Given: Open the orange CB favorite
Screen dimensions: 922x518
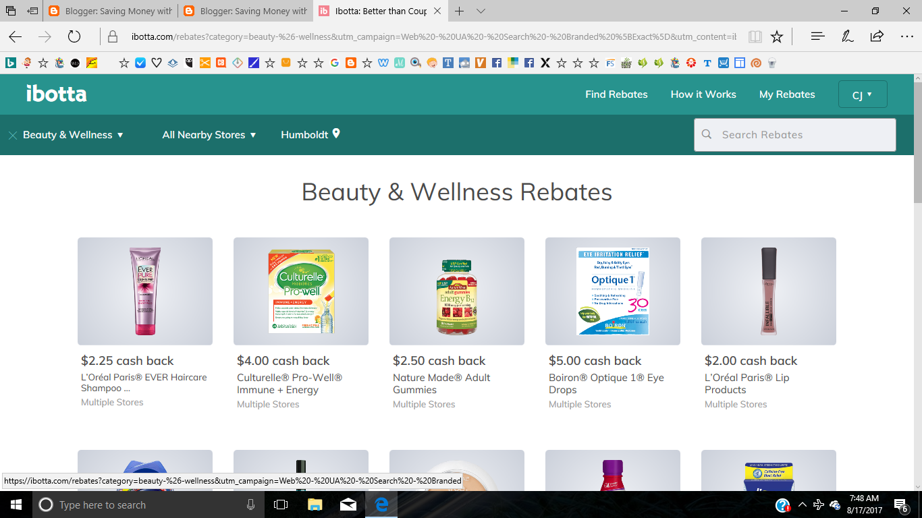Looking at the screenshot, I should [x=221, y=63].
